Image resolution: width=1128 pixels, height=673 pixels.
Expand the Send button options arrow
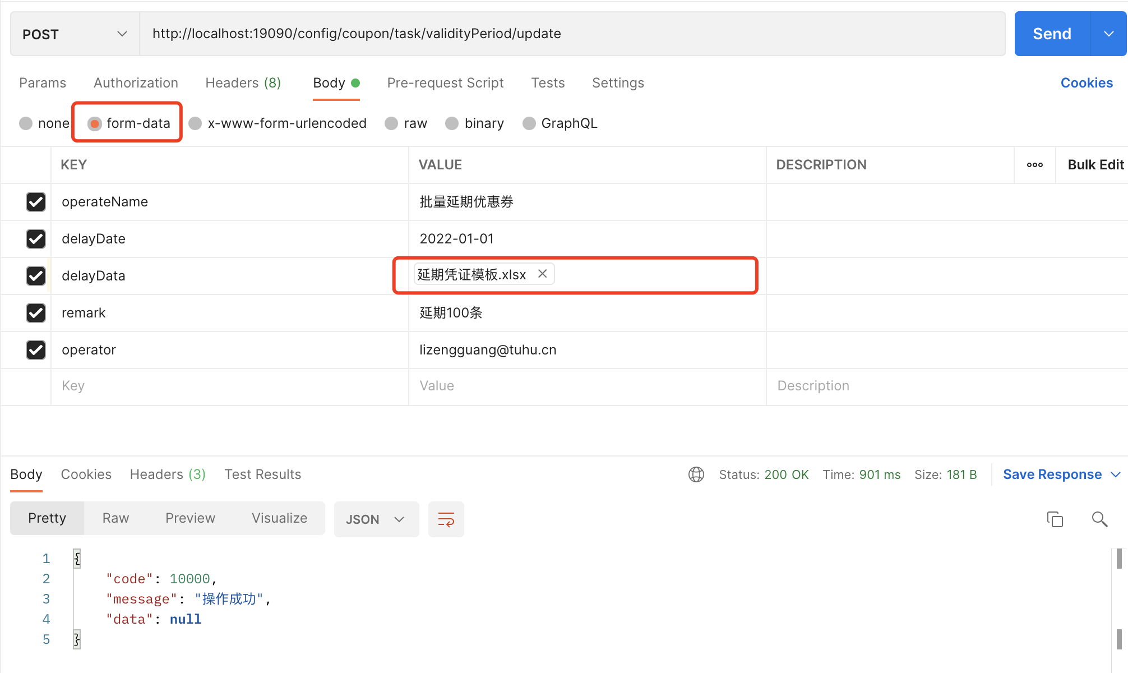(1108, 34)
